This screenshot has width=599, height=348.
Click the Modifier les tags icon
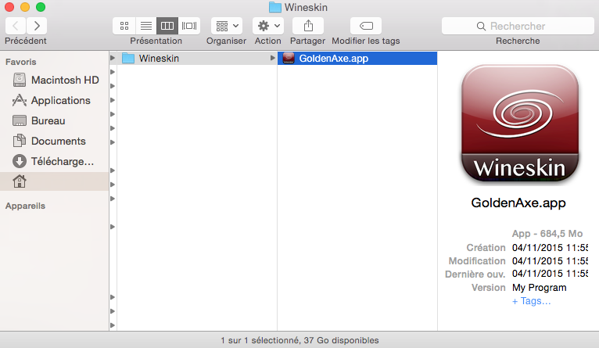[366, 26]
